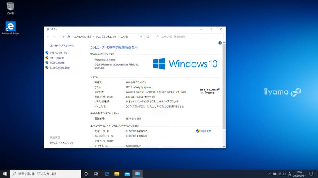Open デバイス マネージャー (Device Manager) link
The image size is (318, 178).
[59, 53]
